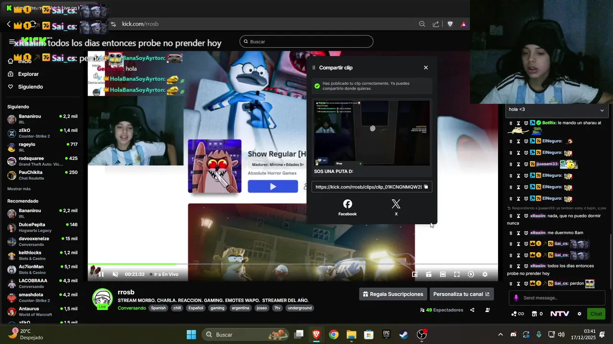Select the chill tag
613x344 pixels.
coord(177,308)
